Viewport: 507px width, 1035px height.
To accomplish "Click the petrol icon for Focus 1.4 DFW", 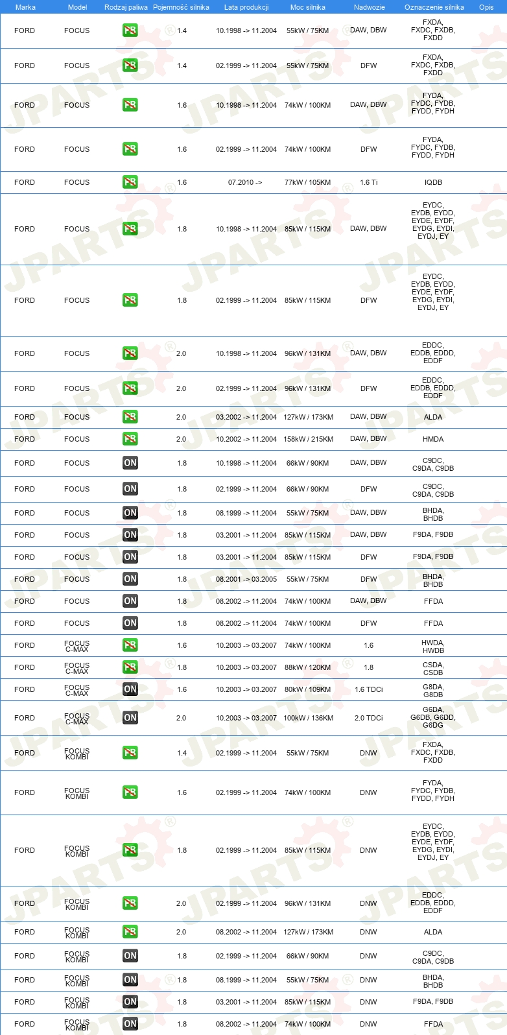I will [x=130, y=65].
